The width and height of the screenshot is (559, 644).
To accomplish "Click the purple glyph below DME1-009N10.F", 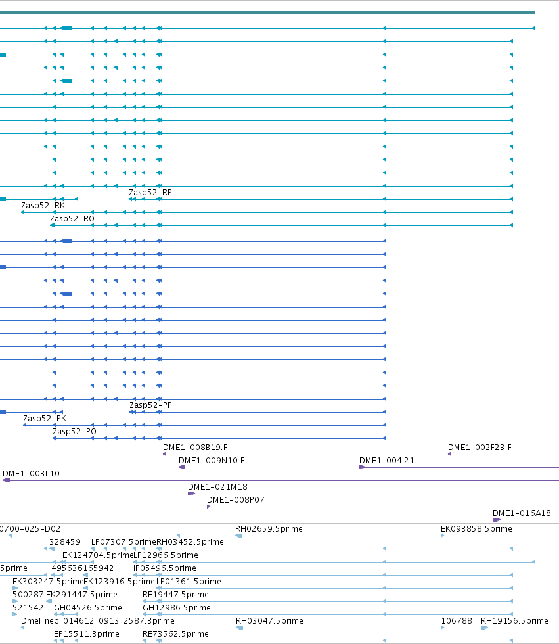I will (182, 467).
